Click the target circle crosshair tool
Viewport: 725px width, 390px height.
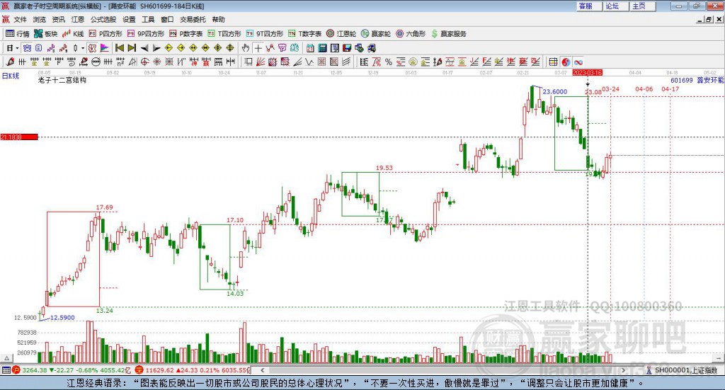coord(144,62)
